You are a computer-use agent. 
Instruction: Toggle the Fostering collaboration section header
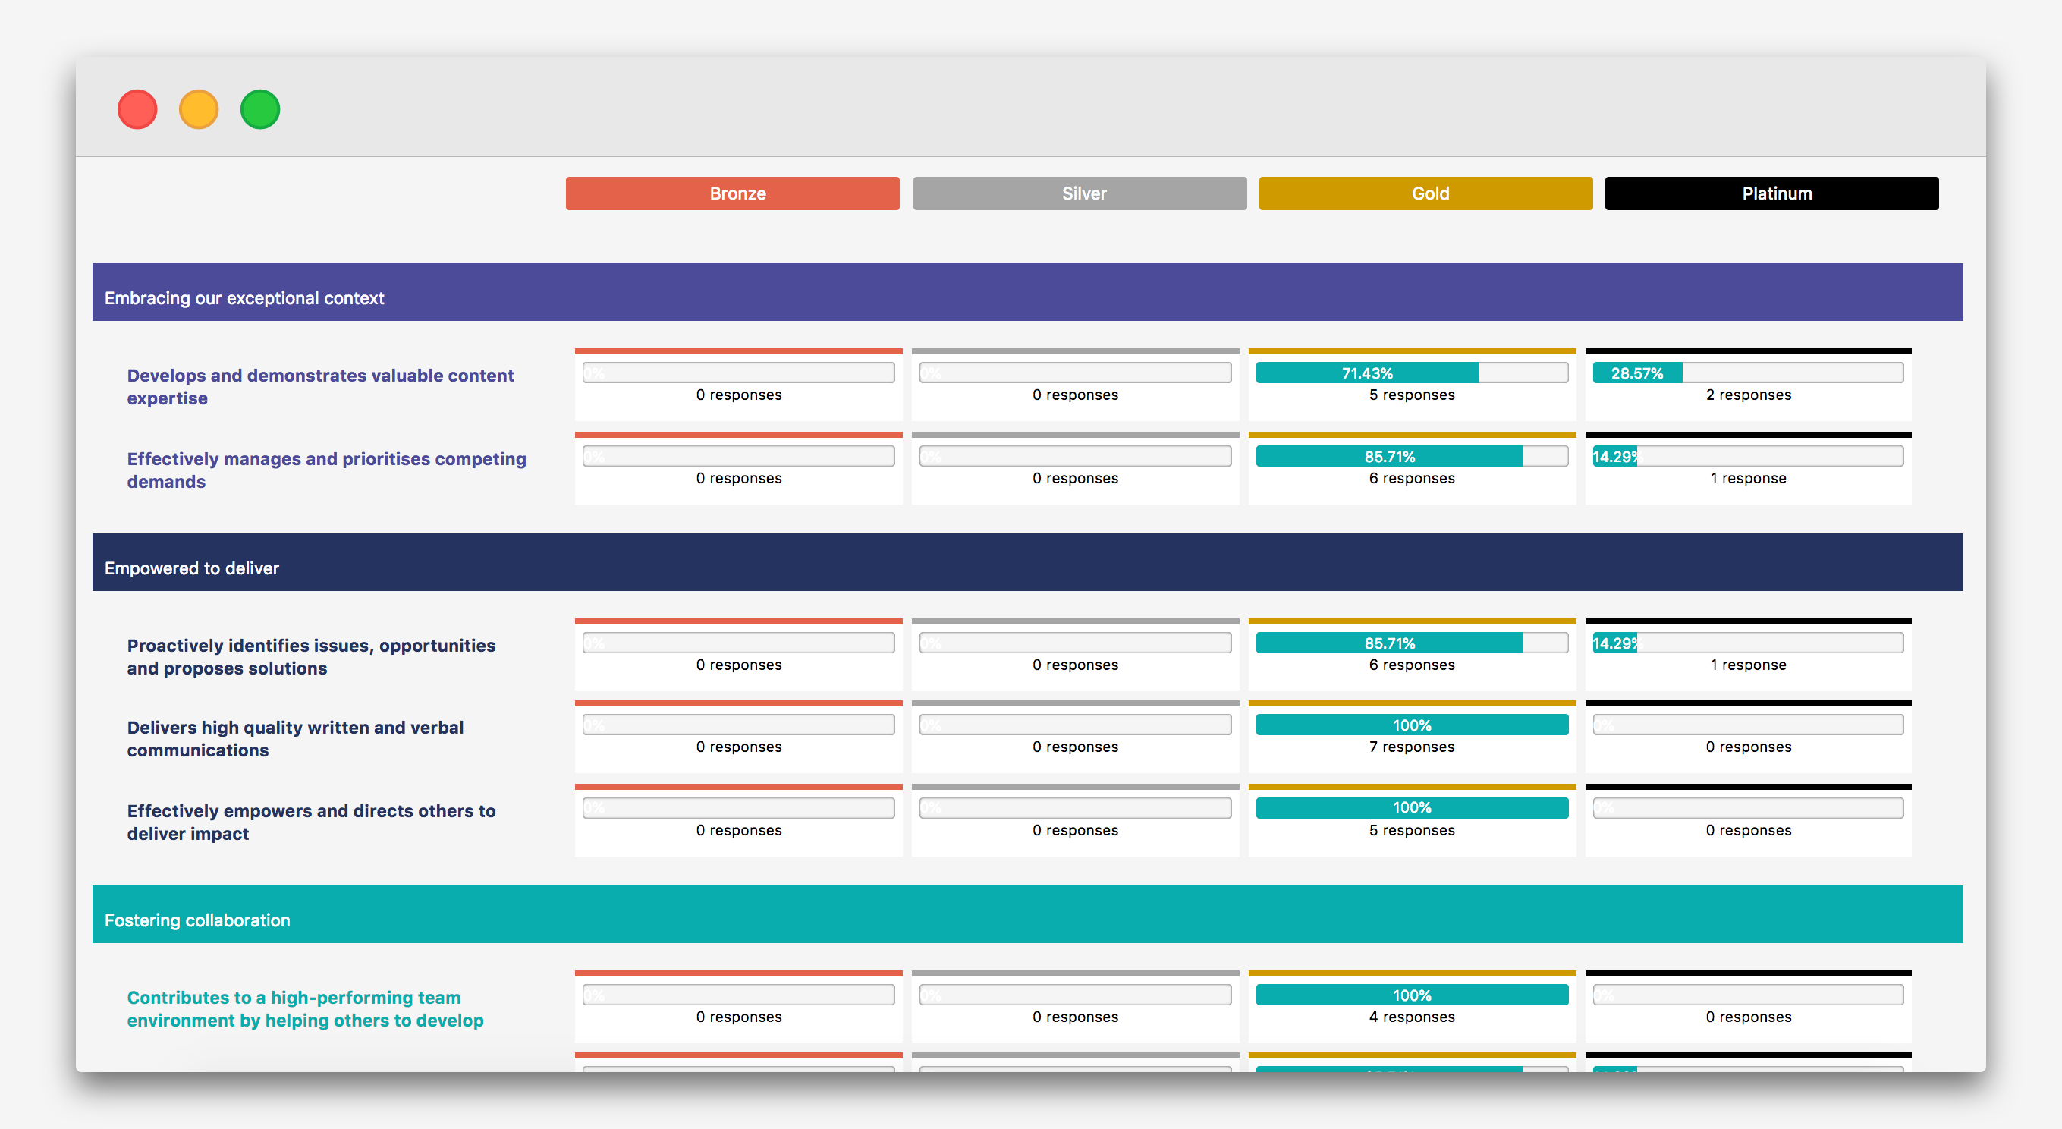pos(1027,914)
